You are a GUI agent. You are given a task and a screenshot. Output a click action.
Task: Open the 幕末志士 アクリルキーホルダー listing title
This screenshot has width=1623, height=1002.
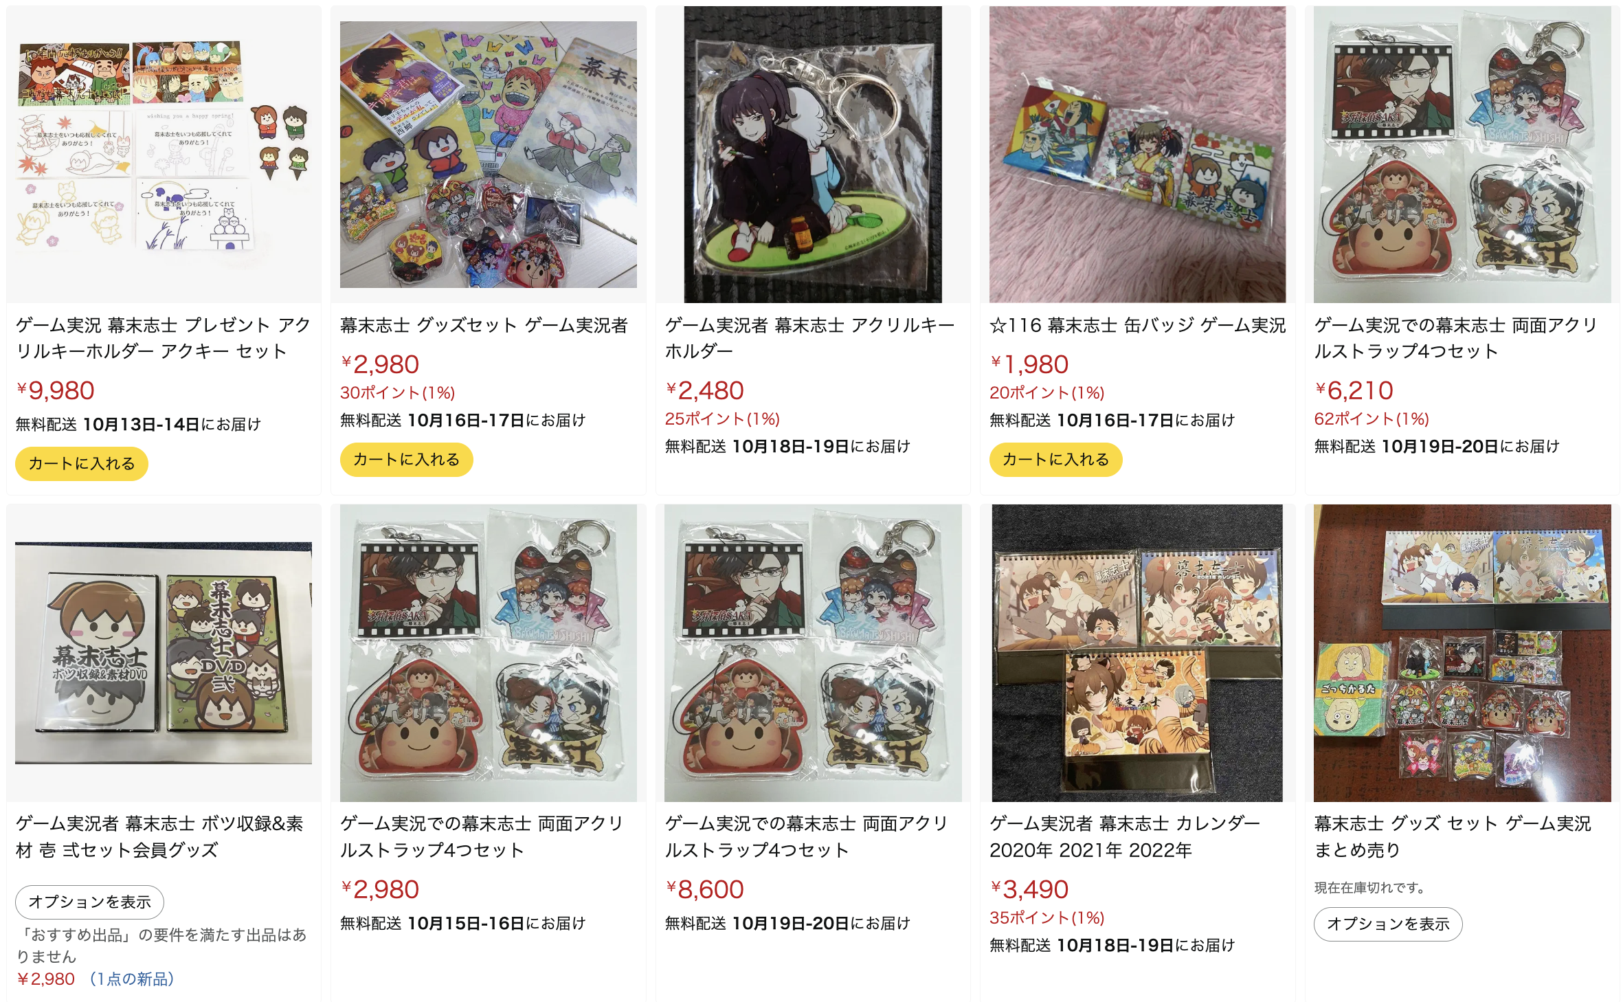tap(809, 337)
